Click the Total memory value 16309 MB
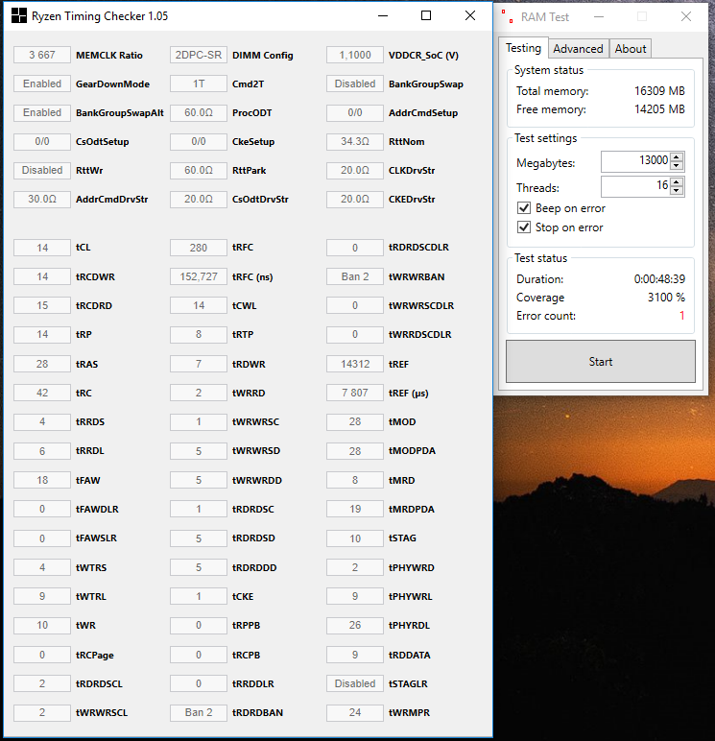Screen dimensions: 715x741 pyautogui.click(x=659, y=91)
